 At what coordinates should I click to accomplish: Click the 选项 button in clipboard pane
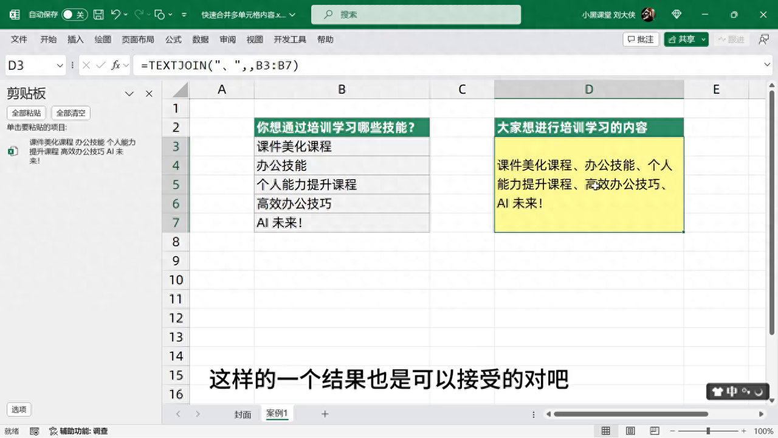[19, 409]
